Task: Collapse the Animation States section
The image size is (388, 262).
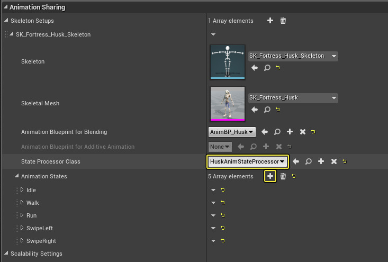Action: point(17,176)
